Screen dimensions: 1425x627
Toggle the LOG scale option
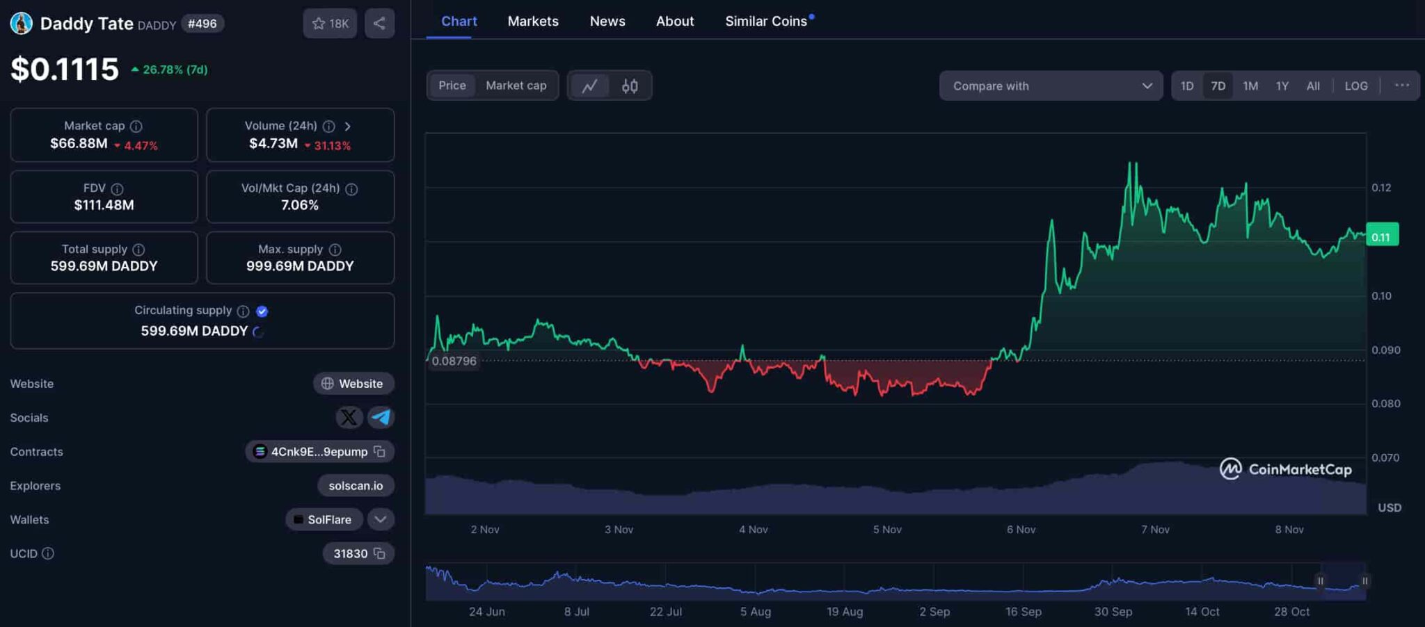(x=1355, y=86)
